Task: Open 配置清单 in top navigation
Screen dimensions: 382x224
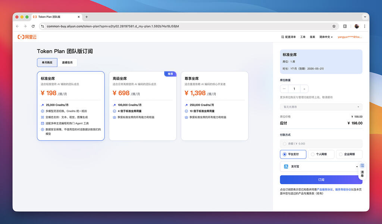Action: 288,37
